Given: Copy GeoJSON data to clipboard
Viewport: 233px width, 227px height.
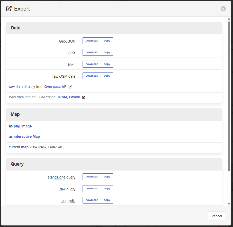Looking at the screenshot, I should pos(107,41).
